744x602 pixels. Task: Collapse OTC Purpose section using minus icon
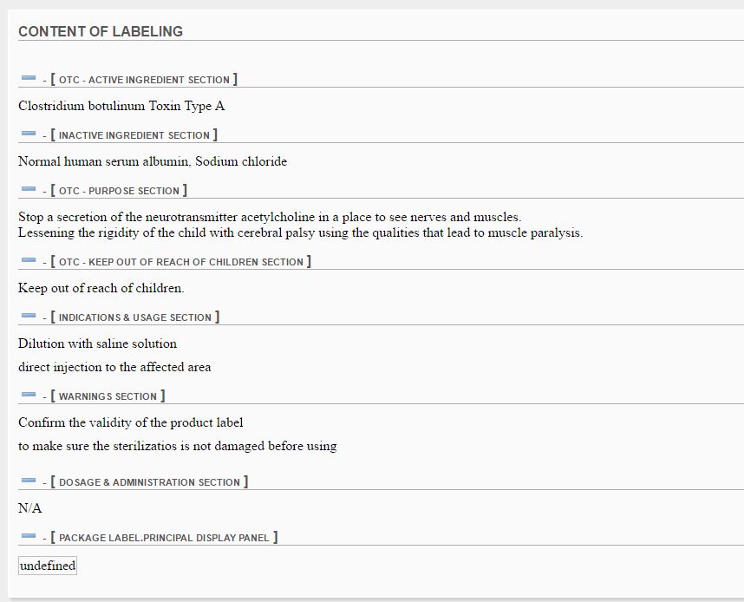pos(29,190)
